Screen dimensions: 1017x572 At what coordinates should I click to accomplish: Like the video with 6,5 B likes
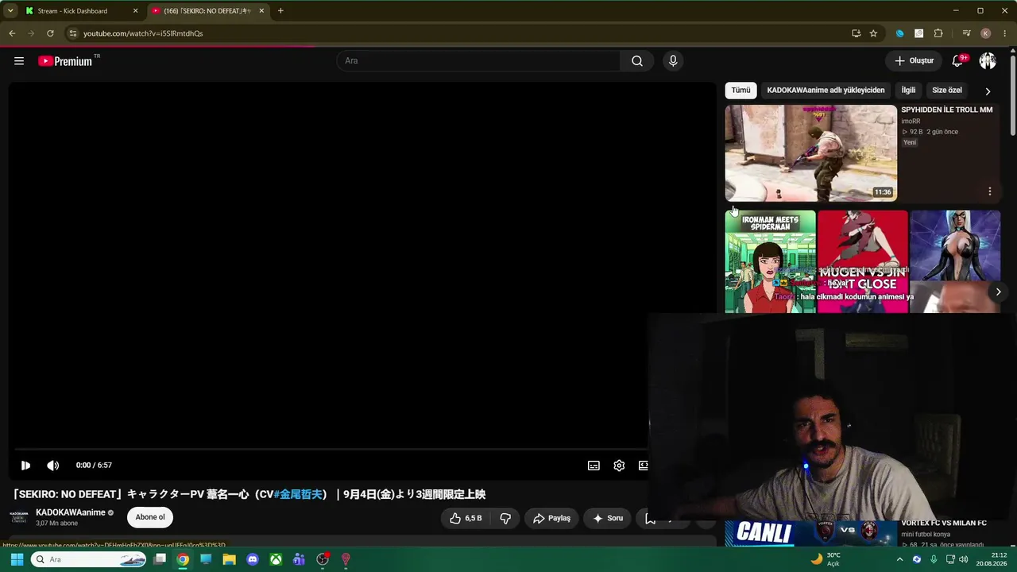point(466,518)
